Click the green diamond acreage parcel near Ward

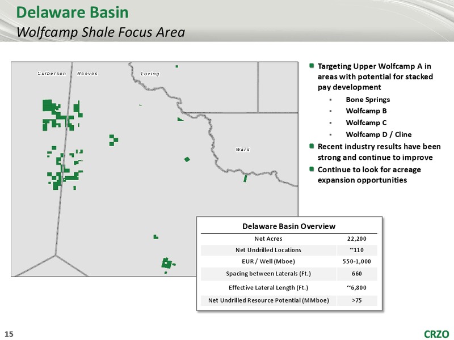[x=187, y=159]
